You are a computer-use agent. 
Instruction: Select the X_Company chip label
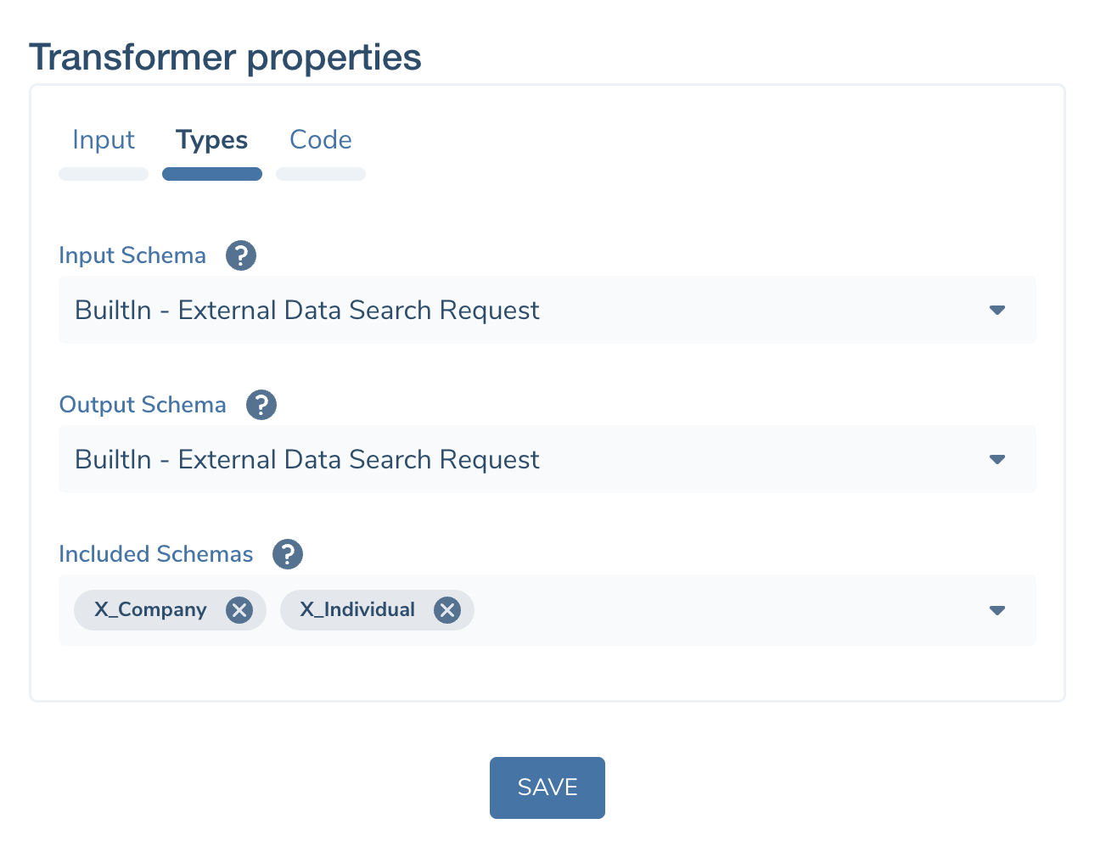pyautogui.click(x=149, y=609)
